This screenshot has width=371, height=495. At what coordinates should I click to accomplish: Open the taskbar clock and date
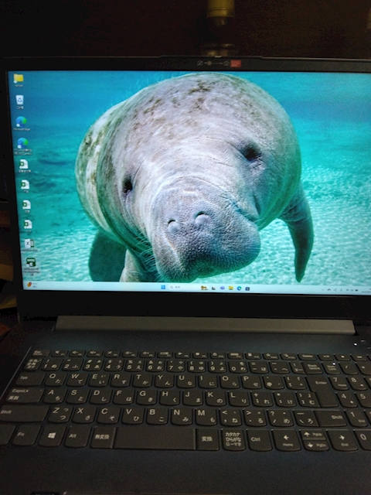point(366,291)
